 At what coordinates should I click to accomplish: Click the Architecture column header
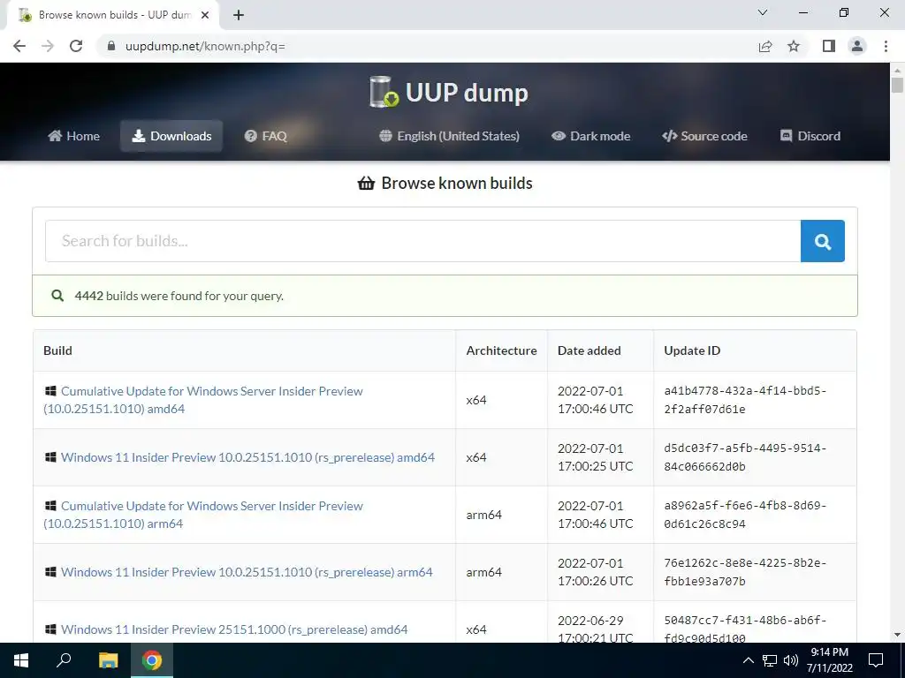[502, 350]
